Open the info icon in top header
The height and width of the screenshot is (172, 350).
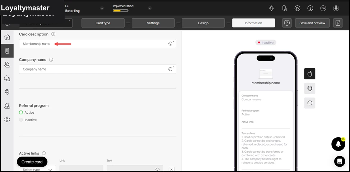tap(310, 9)
